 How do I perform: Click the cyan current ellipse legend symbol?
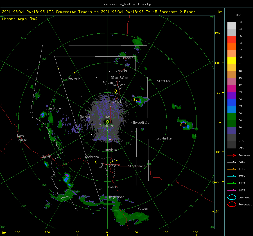[232, 197]
